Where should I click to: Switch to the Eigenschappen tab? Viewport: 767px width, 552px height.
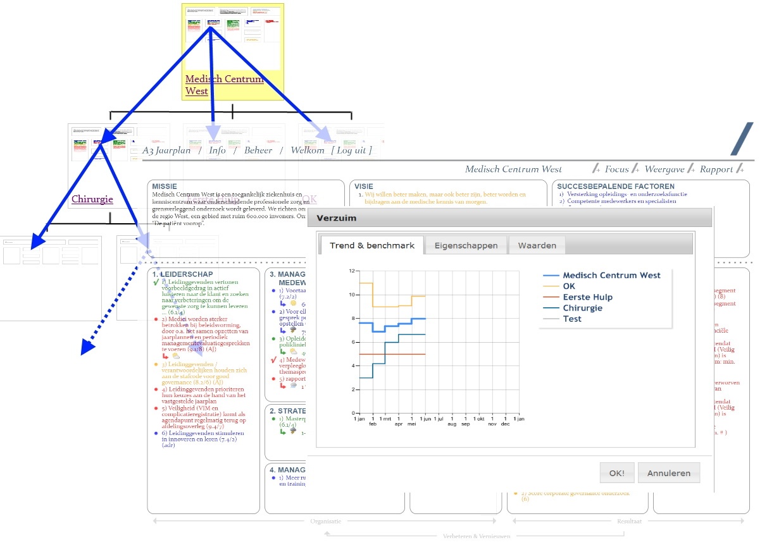466,245
